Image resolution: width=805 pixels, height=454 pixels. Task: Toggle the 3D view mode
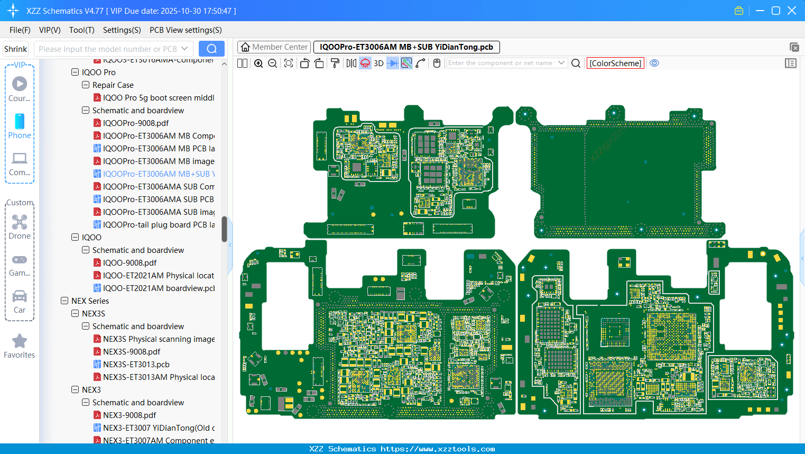(378, 63)
